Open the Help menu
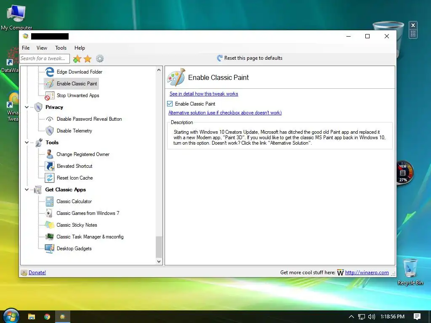The width and height of the screenshot is (431, 323). pos(80,48)
